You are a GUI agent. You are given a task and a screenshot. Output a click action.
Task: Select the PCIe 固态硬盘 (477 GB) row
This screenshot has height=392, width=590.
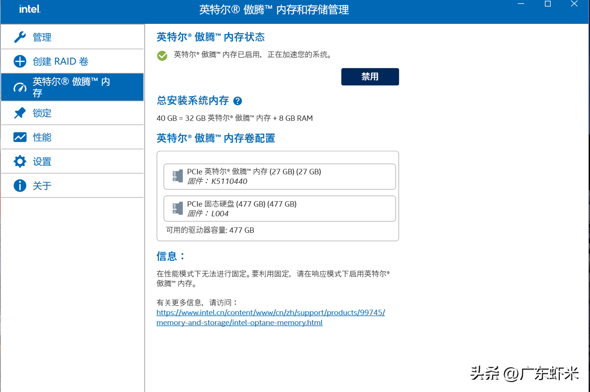pyautogui.click(x=279, y=208)
